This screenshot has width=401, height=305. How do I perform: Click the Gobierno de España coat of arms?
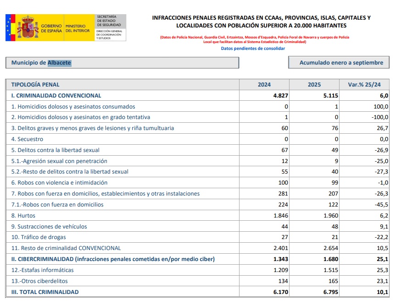pyautogui.click(x=28, y=28)
